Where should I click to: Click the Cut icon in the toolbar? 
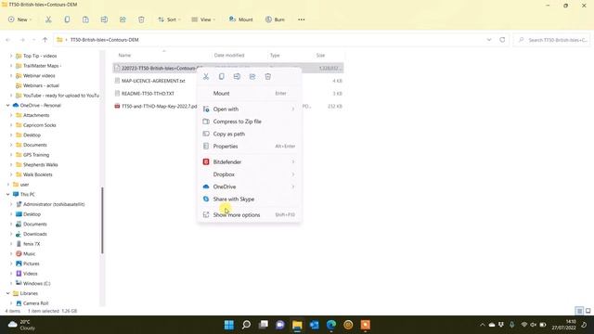point(48,19)
